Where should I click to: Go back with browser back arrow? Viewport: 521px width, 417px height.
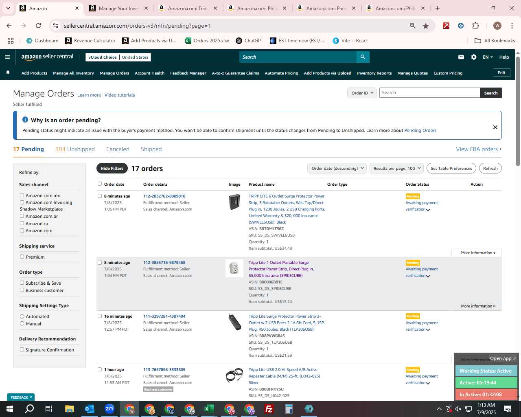tap(9, 26)
